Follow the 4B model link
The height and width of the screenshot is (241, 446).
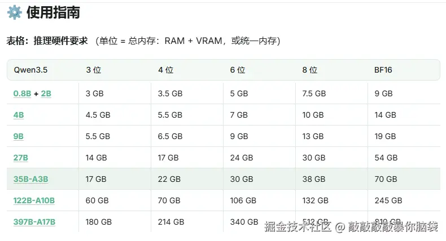[x=19, y=115]
